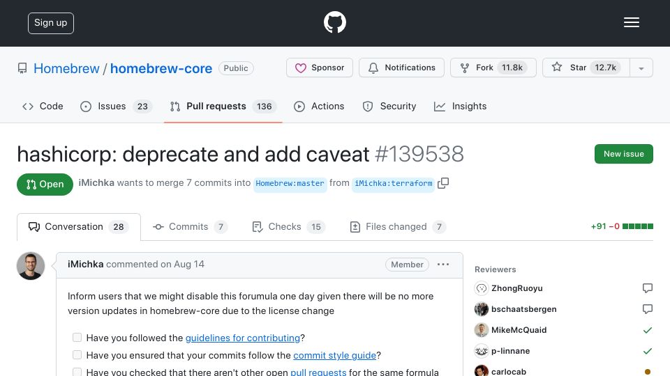Open the commit style guide link
The height and width of the screenshot is (376, 670).
click(x=334, y=356)
